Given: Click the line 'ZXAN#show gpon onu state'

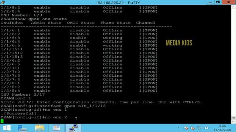Looking at the screenshot, I should (34, 19).
